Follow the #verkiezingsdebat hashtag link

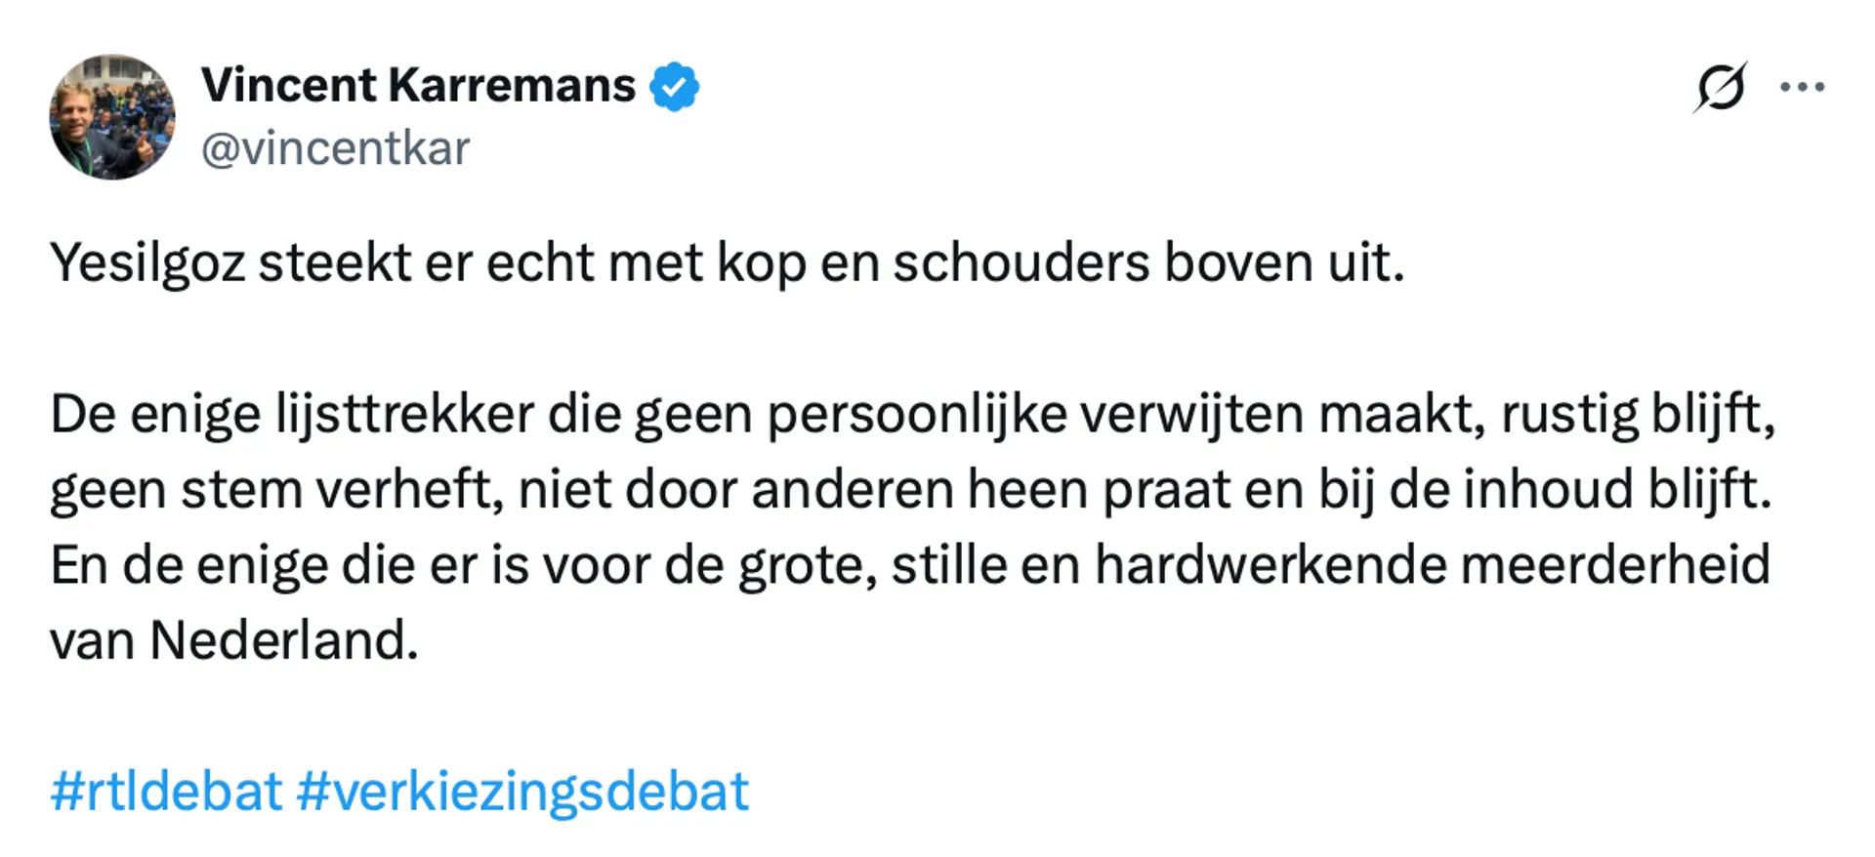522,791
